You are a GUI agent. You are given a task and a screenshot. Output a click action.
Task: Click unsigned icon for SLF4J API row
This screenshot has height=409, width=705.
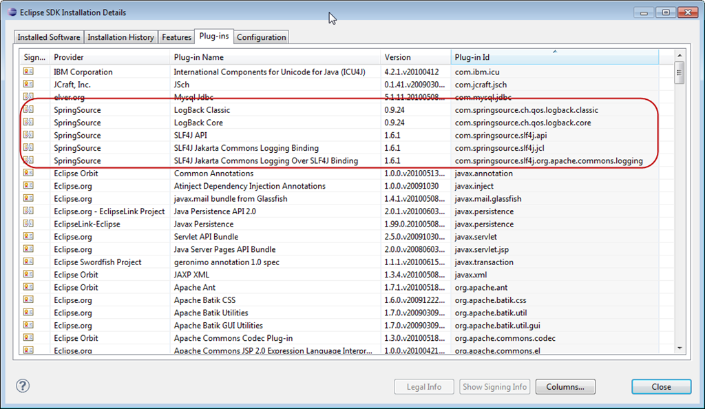coord(28,135)
